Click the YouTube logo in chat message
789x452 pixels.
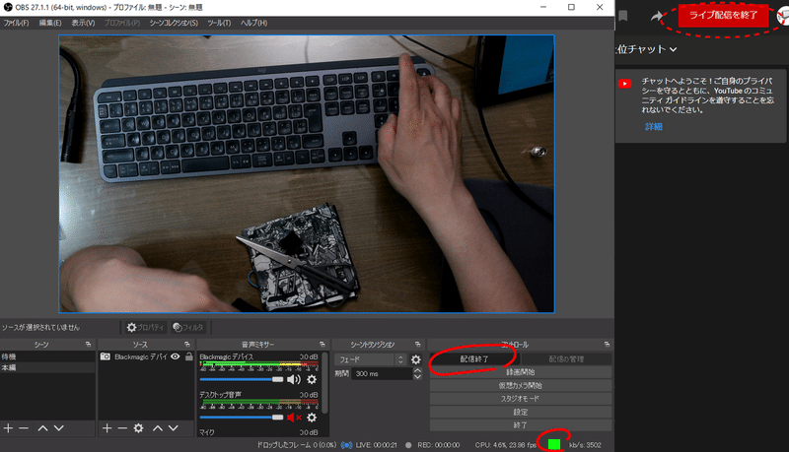625,84
